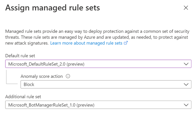The height and width of the screenshot is (114, 196).
Task: Click the Additional rule set label
Action: coord(23,97)
